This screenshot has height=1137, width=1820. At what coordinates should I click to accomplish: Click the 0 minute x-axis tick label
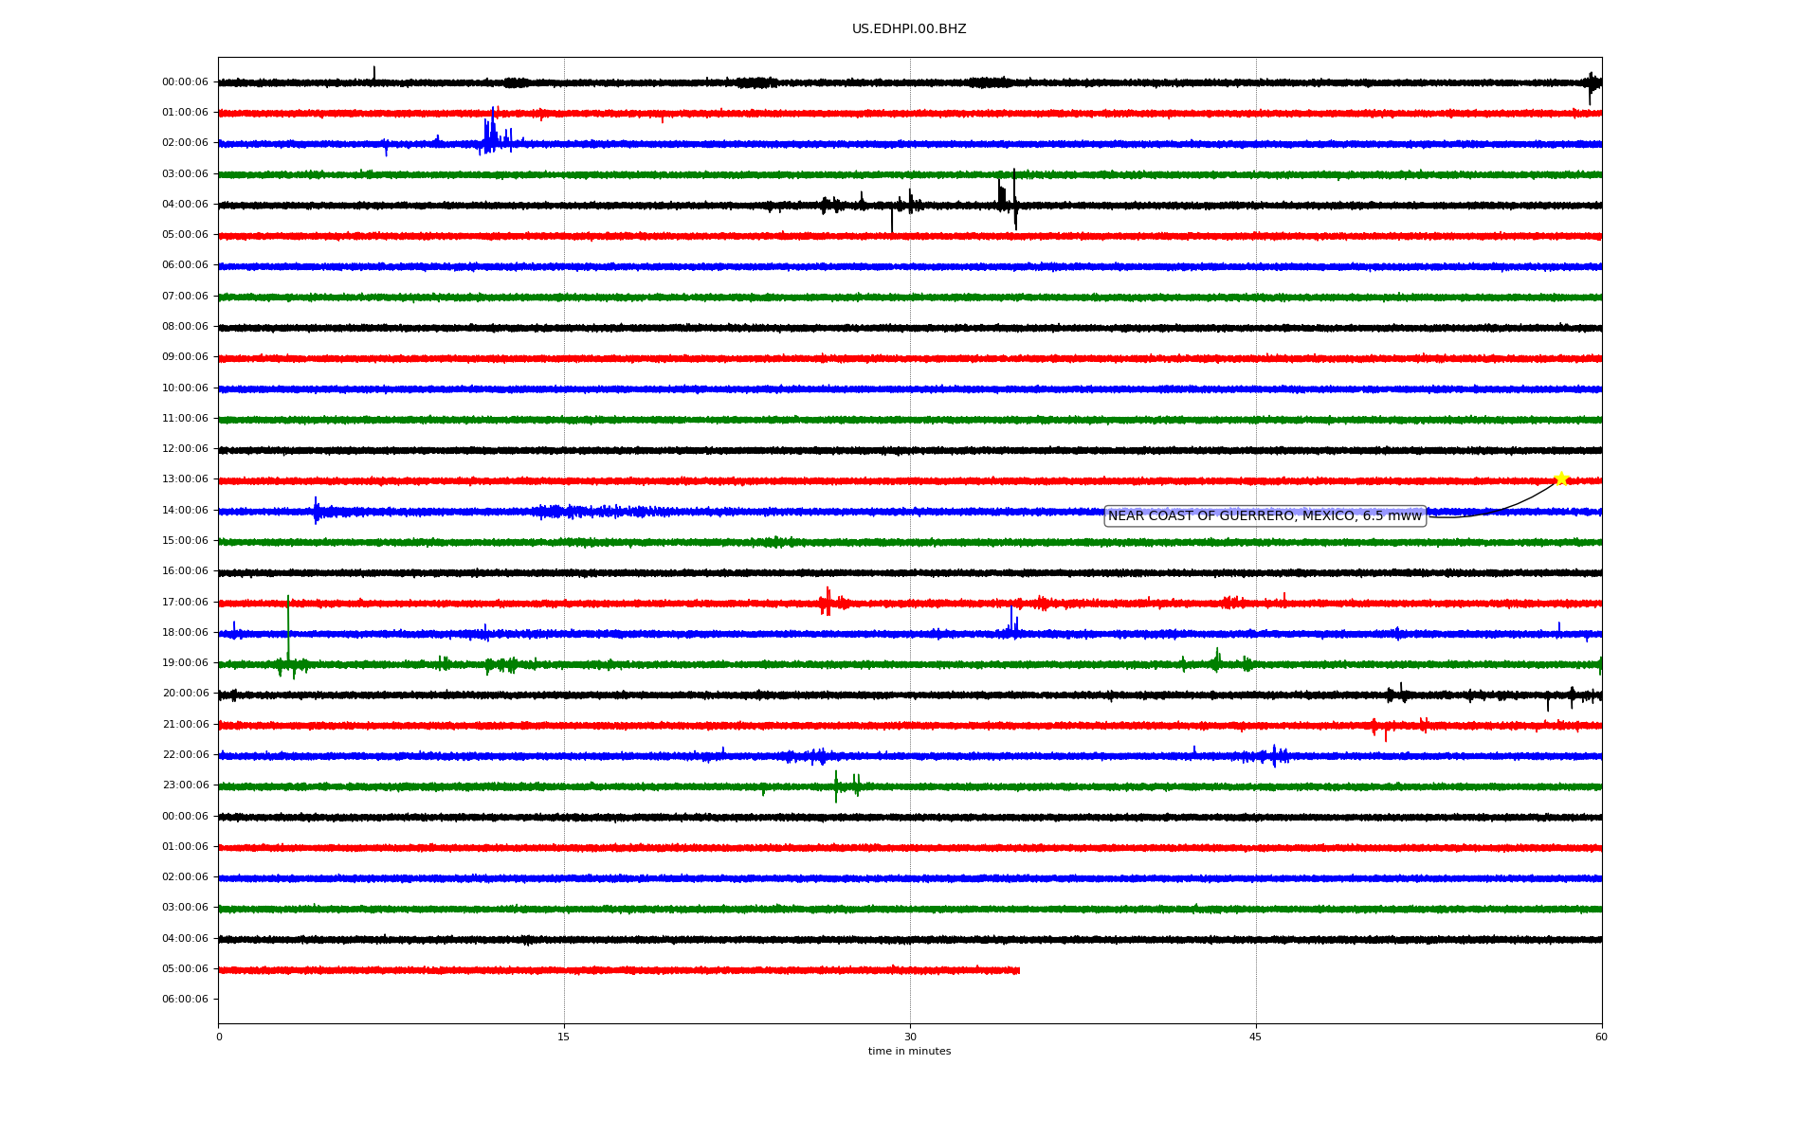(219, 1038)
